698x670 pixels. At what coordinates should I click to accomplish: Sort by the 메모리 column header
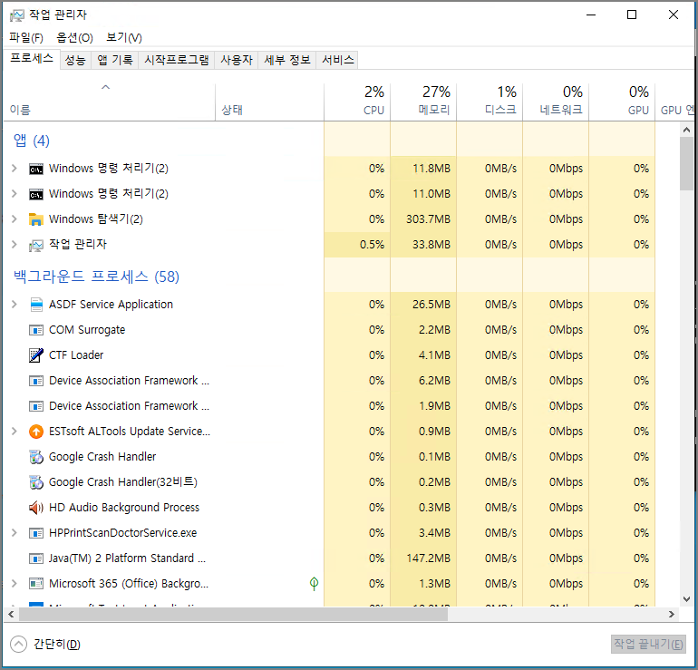point(423,102)
